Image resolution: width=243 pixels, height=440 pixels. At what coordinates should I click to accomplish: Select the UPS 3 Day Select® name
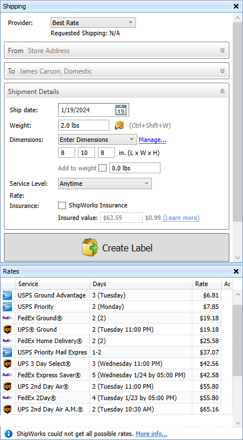(x=44, y=364)
